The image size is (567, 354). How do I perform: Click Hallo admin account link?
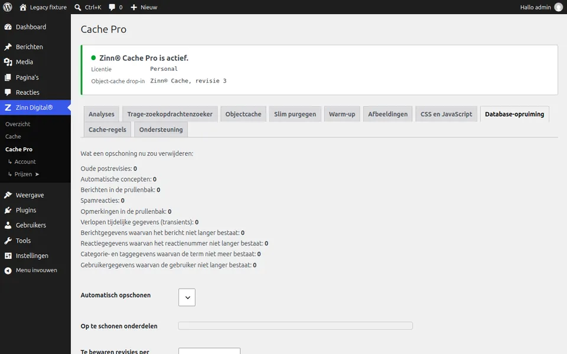point(535,7)
